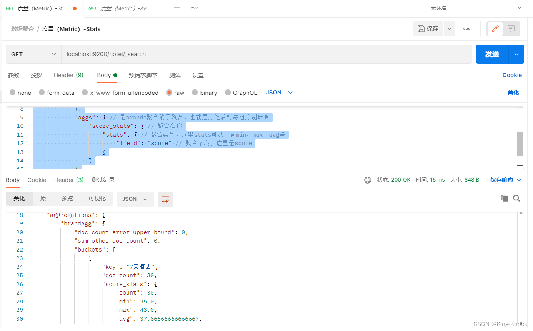Screen dimensions: 533x331
Task: Click the 时间: 15 ms text
Action: [430, 180]
